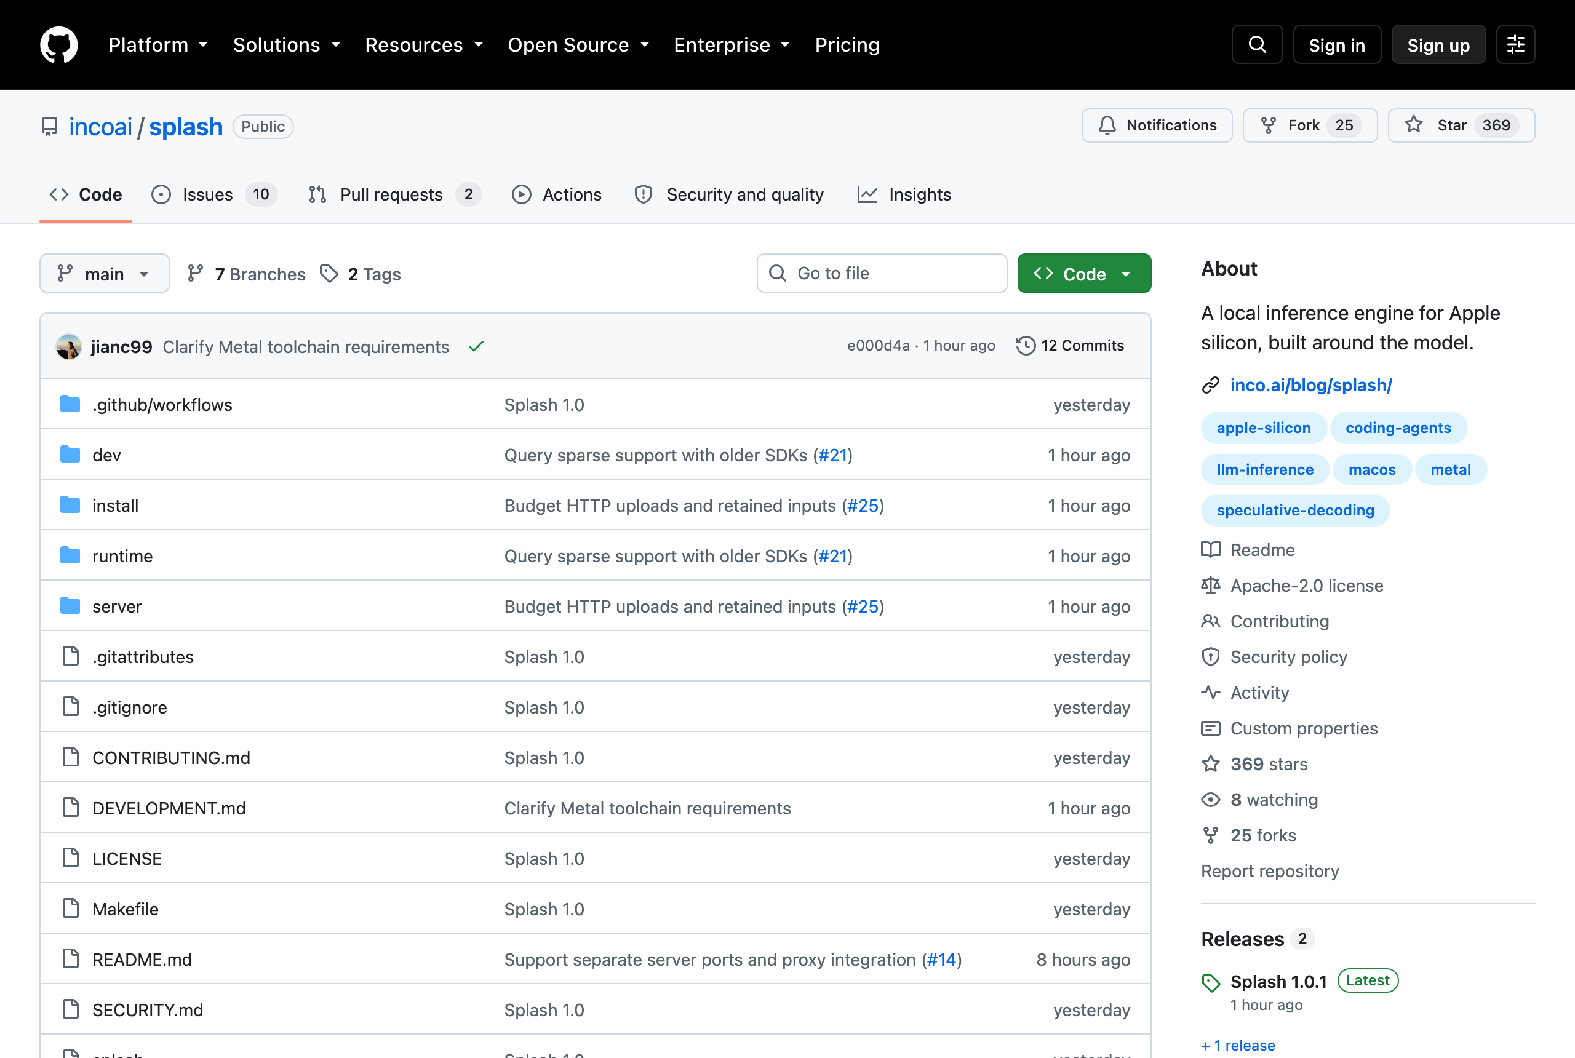Image resolution: width=1575 pixels, height=1058 pixels.
Task: Expand the Enterprise menu
Action: coord(732,44)
